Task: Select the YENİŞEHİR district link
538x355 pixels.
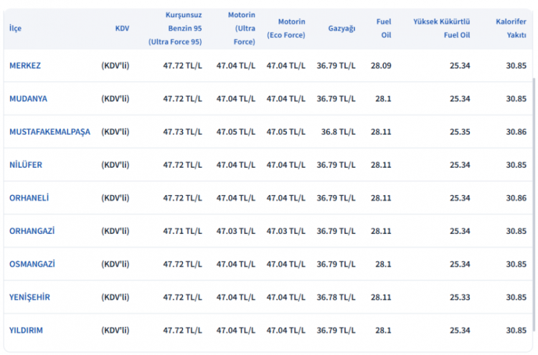Action: 29,297
